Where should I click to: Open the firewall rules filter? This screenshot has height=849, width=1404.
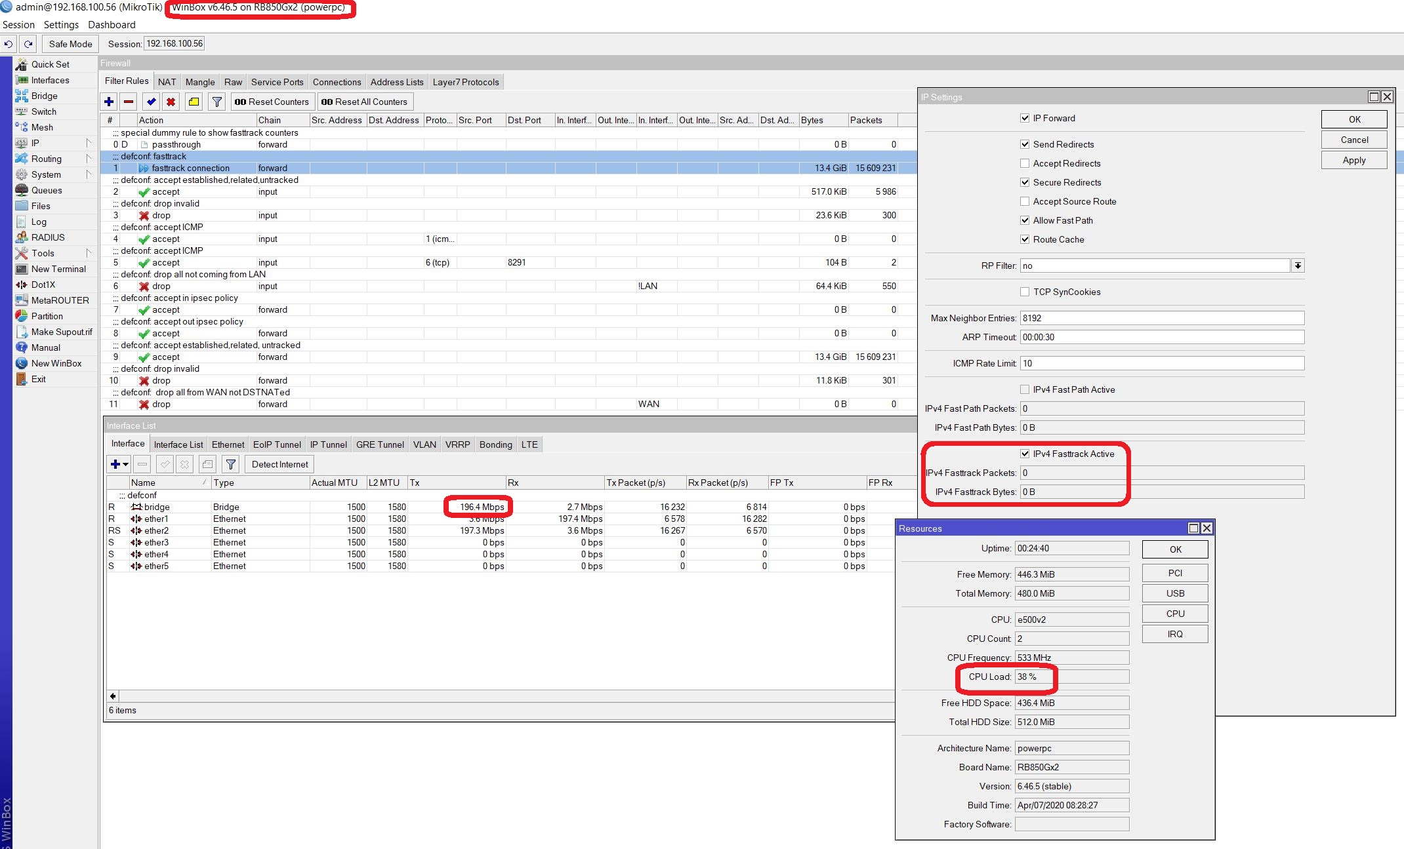tap(217, 102)
